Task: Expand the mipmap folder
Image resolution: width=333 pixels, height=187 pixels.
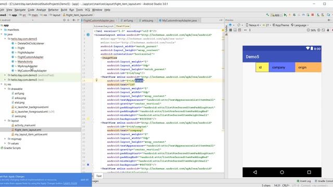Action: pyautogui.click(x=5, y=139)
